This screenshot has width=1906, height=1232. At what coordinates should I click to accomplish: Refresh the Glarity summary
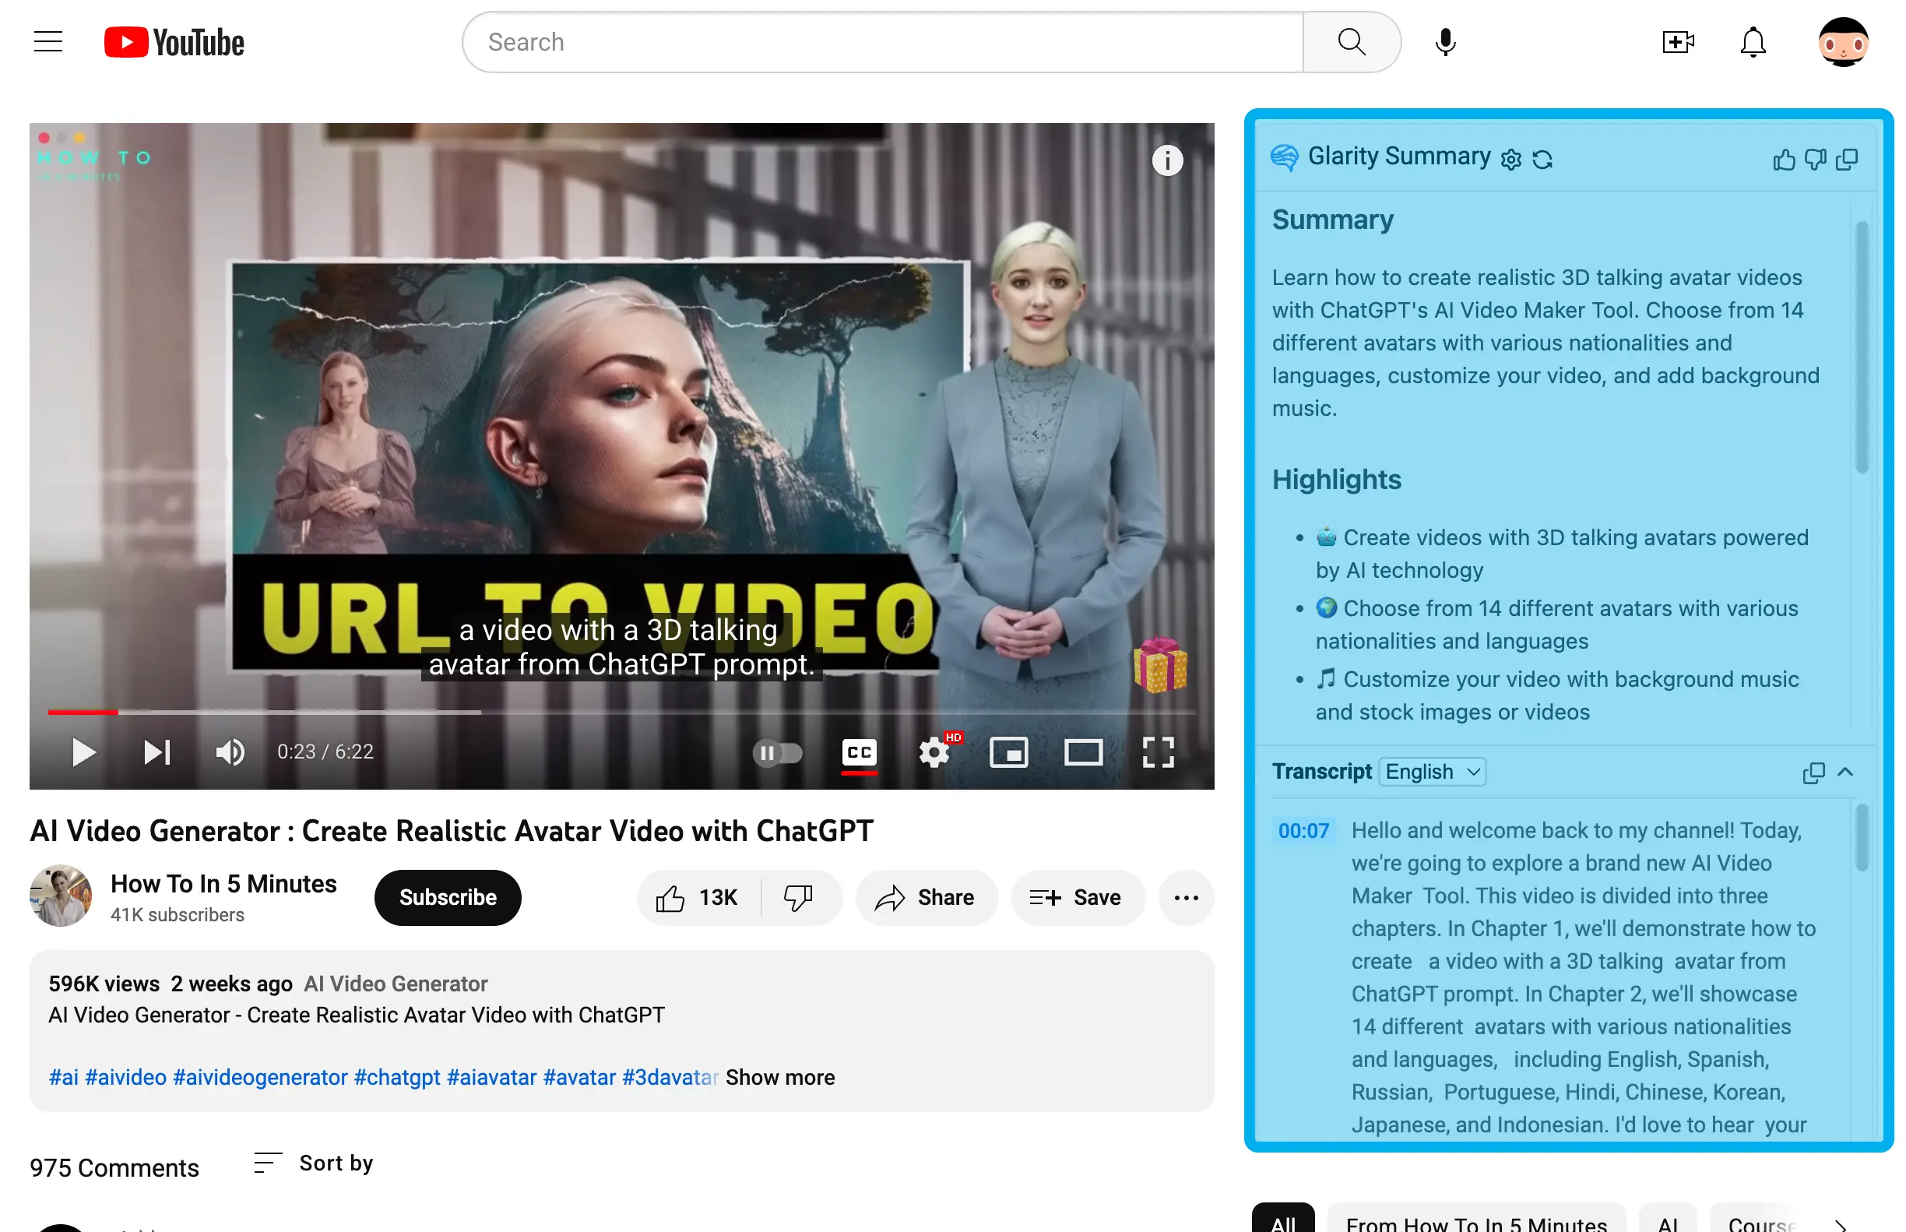point(1544,158)
